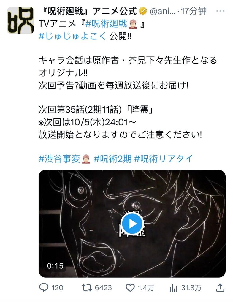Click the 6423 retweet count
This screenshot has width=233, height=304.
click(103, 288)
